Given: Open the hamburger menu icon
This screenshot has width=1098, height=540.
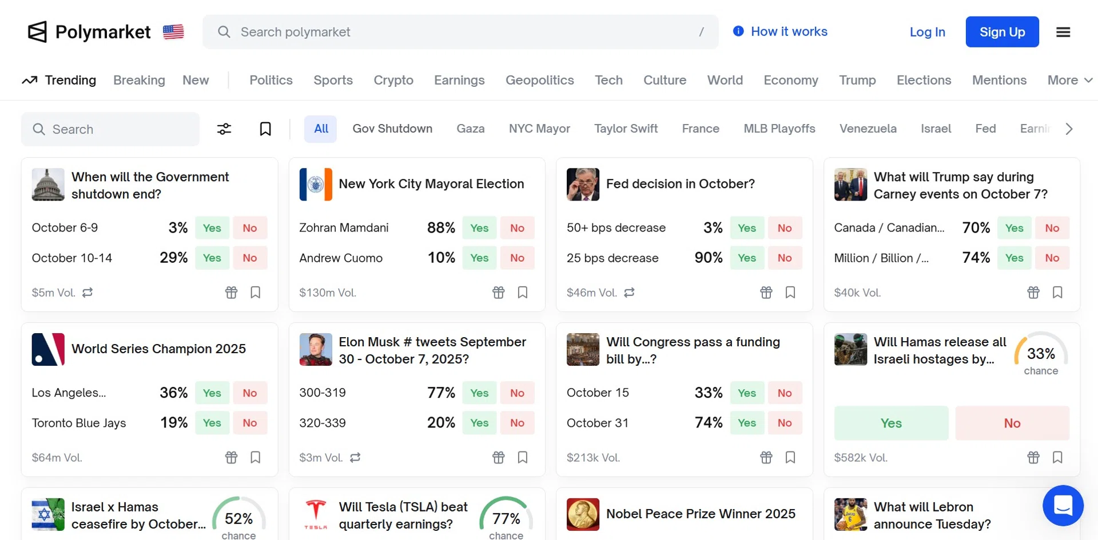Looking at the screenshot, I should [x=1063, y=32].
